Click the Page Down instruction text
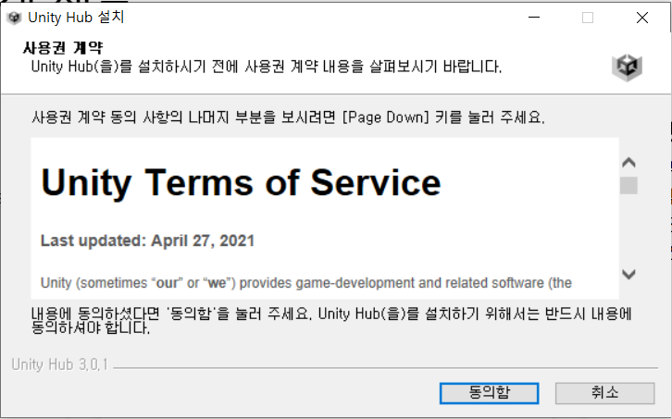This screenshot has height=419, width=672. (288, 117)
